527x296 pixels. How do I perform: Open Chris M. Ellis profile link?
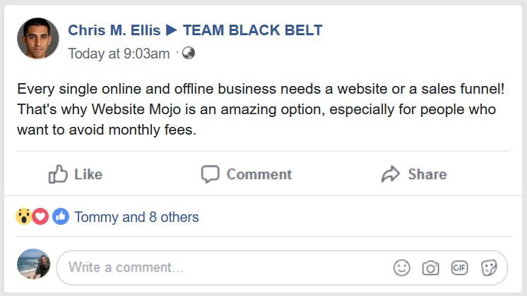coord(114,30)
